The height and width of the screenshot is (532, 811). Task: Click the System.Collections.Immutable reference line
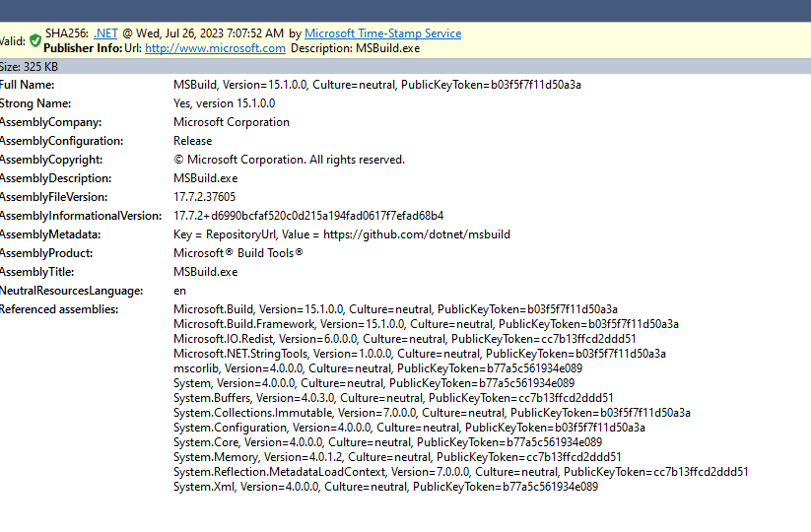[x=432, y=413]
